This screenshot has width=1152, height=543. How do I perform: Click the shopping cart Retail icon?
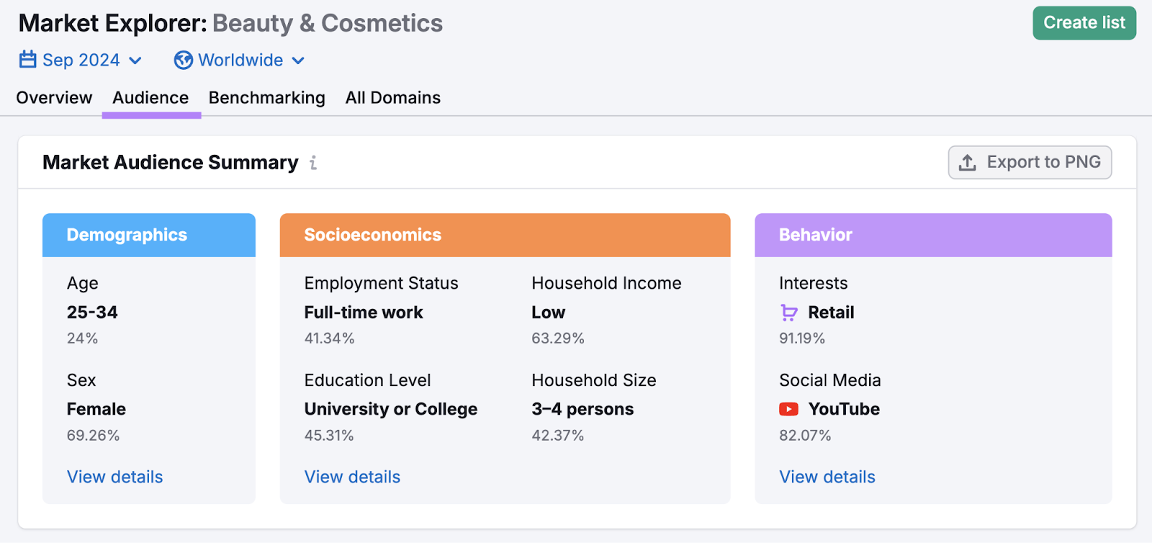pyautogui.click(x=789, y=313)
